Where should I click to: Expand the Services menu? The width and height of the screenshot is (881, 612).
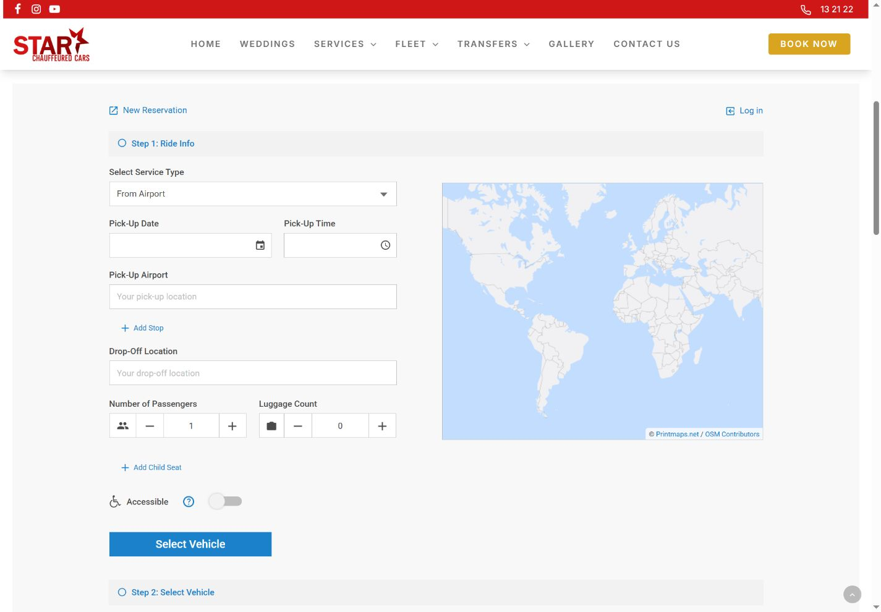[345, 44]
